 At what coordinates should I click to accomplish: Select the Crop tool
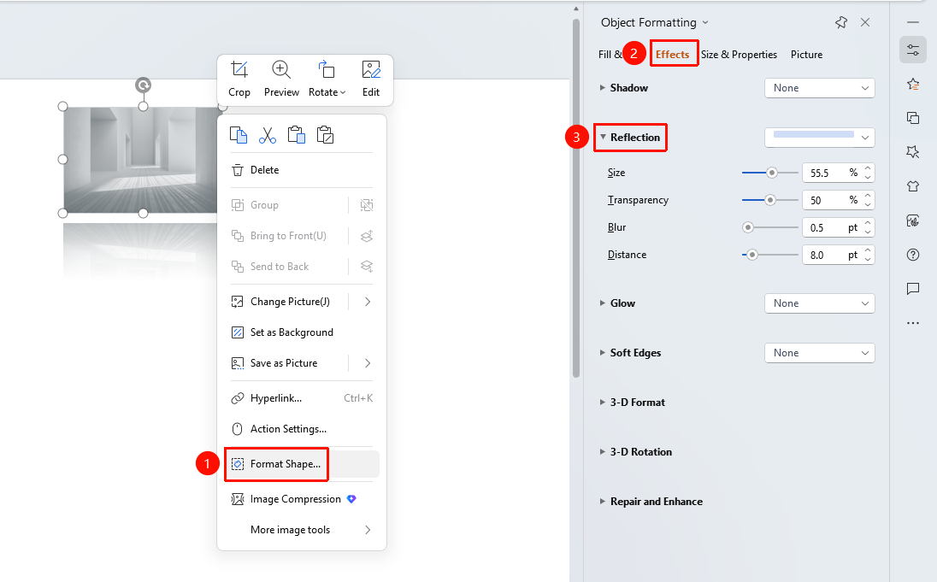pos(239,79)
